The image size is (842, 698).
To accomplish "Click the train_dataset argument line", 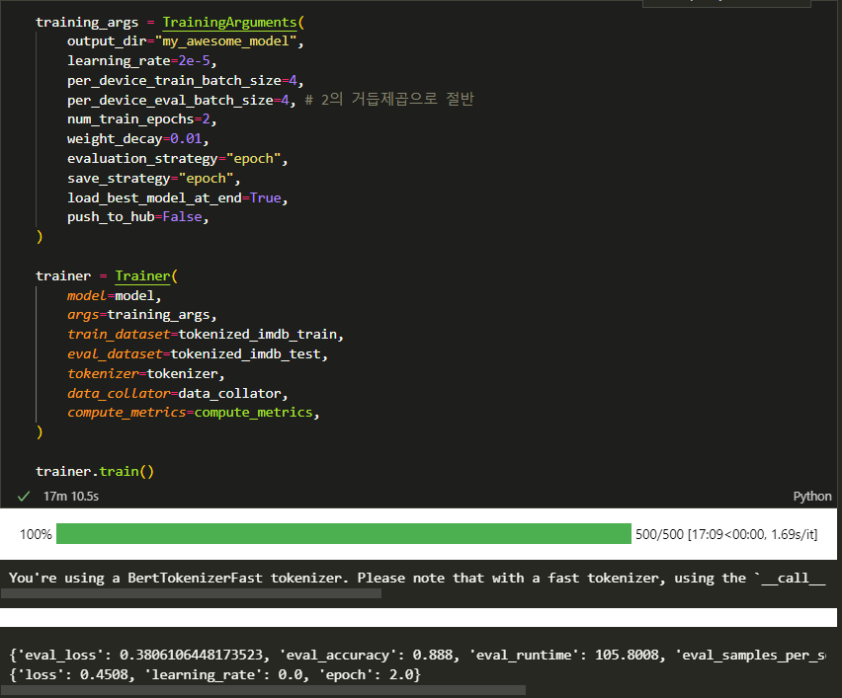I will click(205, 335).
